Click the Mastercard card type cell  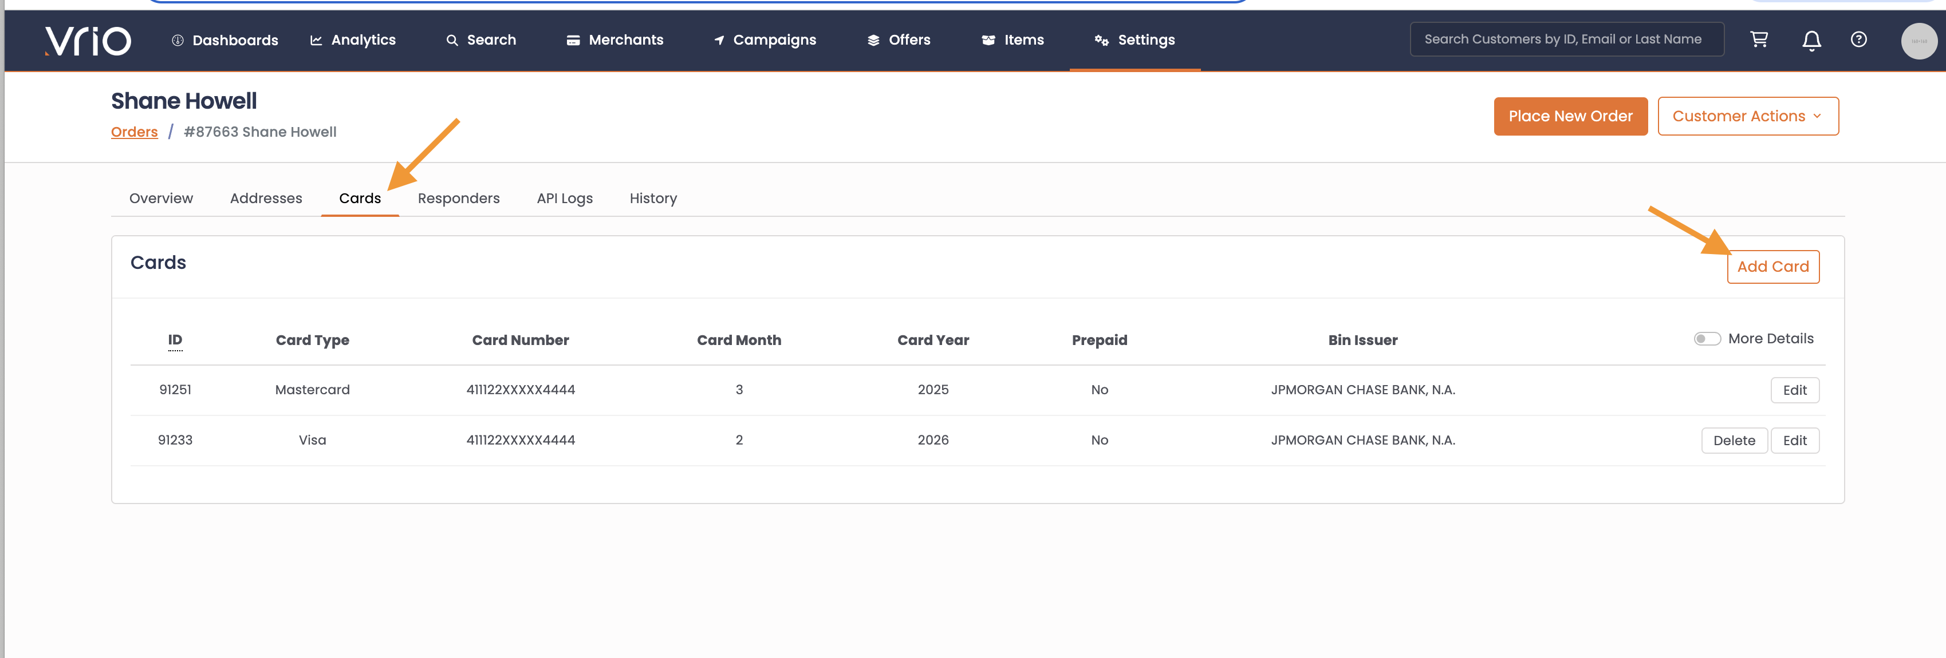tap(312, 390)
